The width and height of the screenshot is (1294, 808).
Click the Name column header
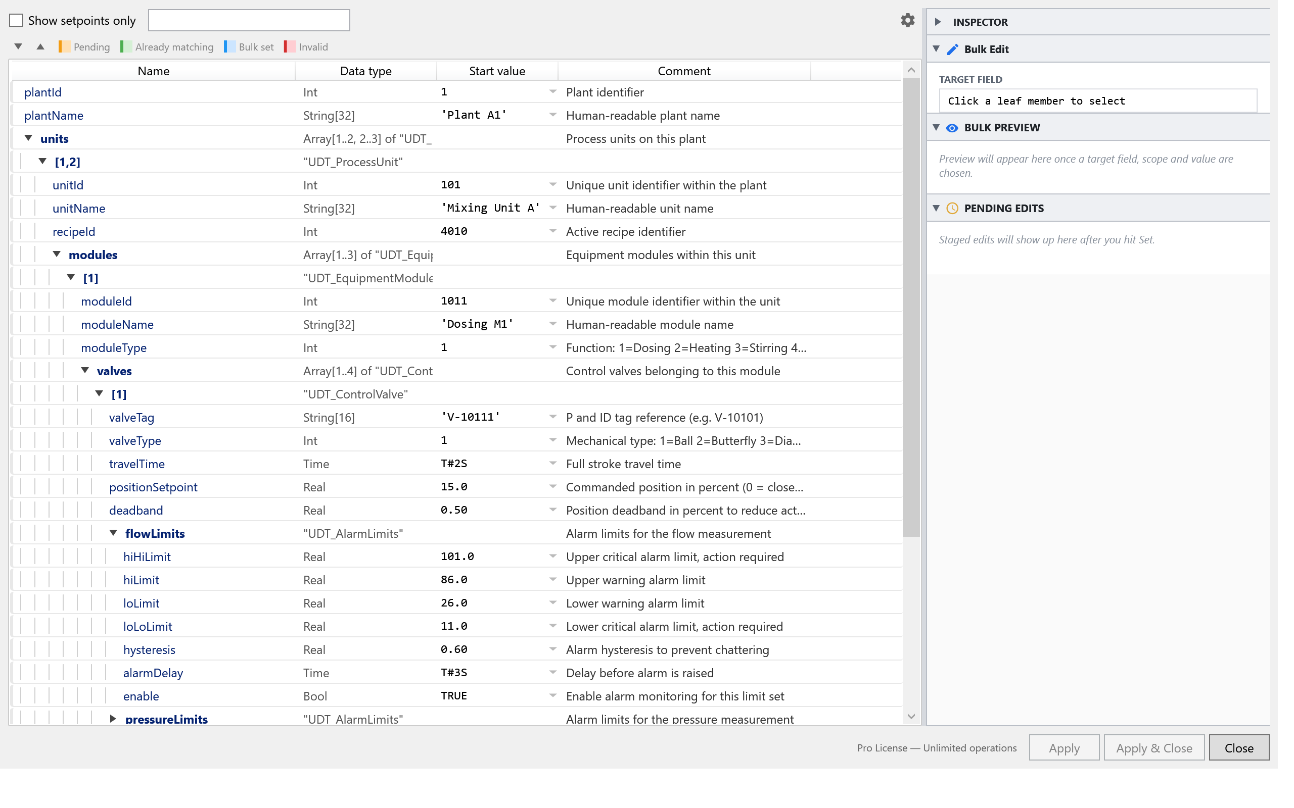coord(154,71)
